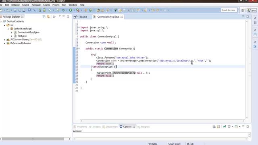The height and width of the screenshot is (145, 258).
Task: Open the Help menu
Action: tap(82, 5)
